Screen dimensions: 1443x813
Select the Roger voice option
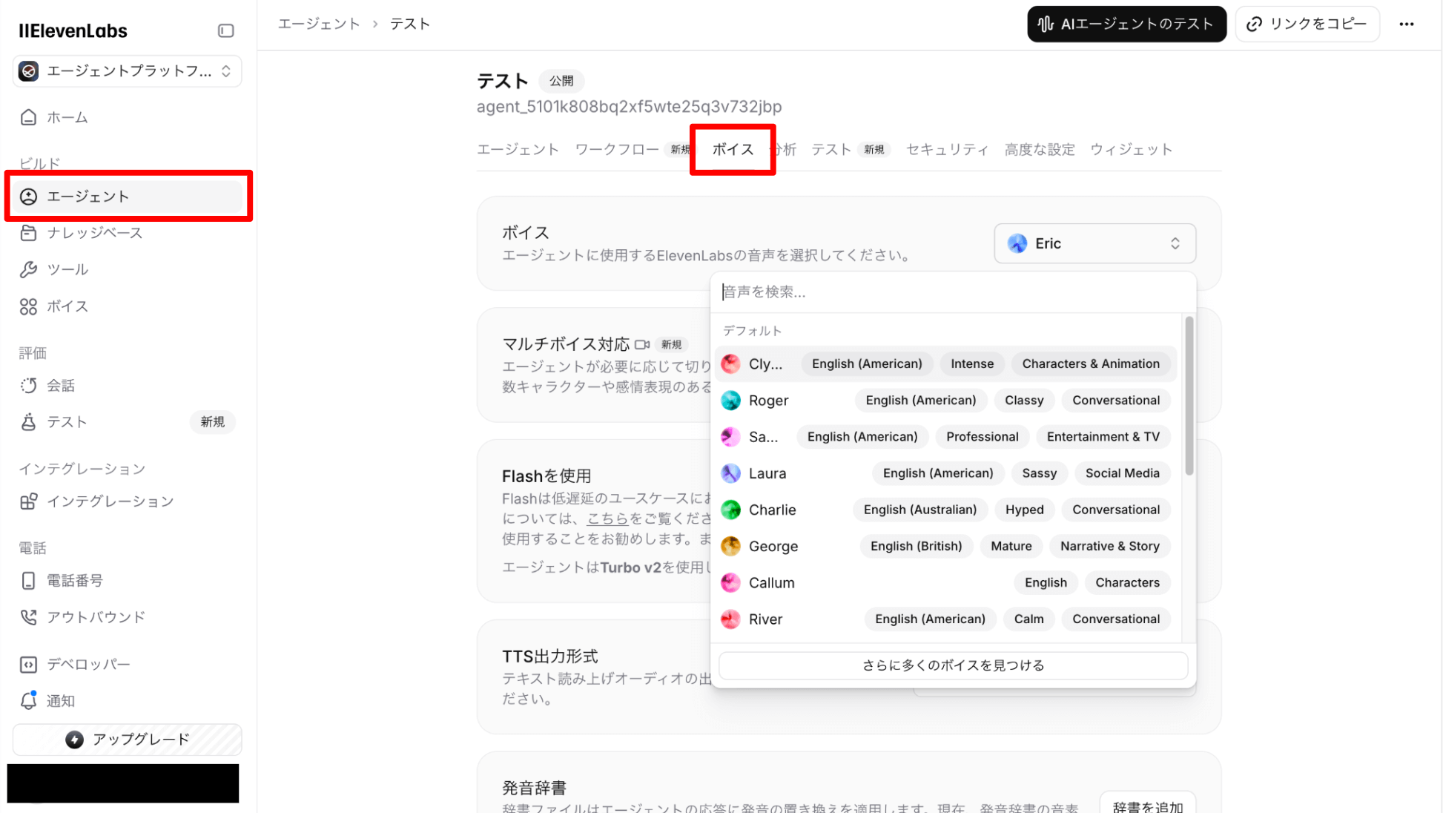(x=768, y=401)
